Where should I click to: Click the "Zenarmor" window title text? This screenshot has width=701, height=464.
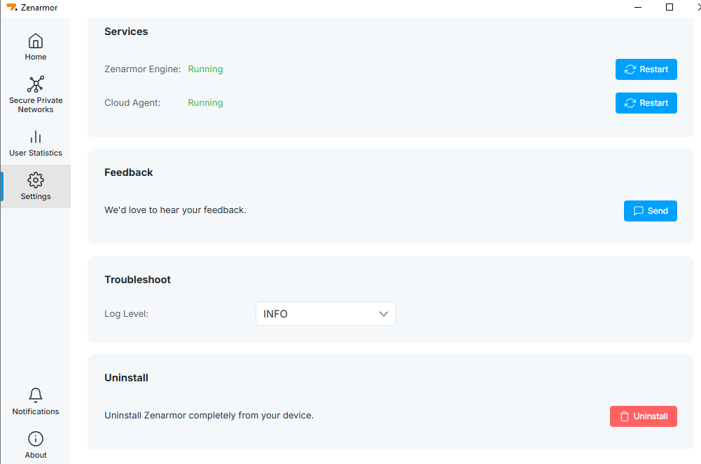39,8
